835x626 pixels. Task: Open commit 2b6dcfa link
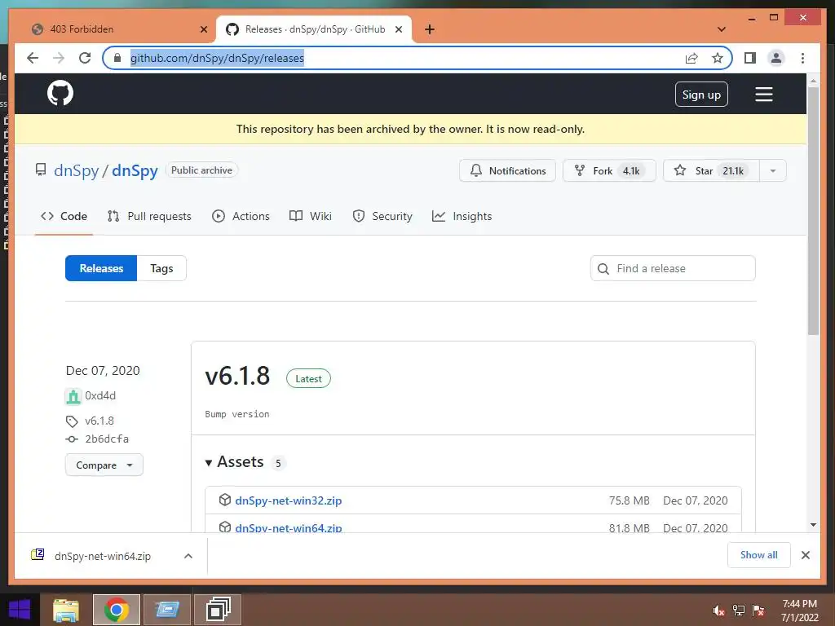coord(107,439)
